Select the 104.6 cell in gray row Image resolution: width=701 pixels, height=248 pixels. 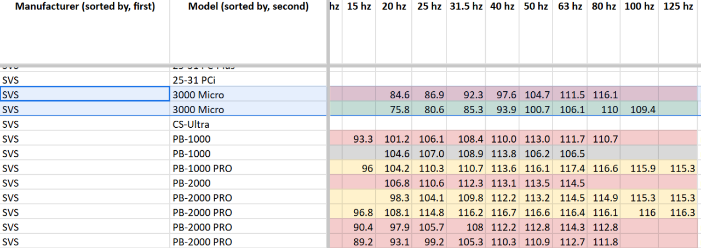[394, 153]
